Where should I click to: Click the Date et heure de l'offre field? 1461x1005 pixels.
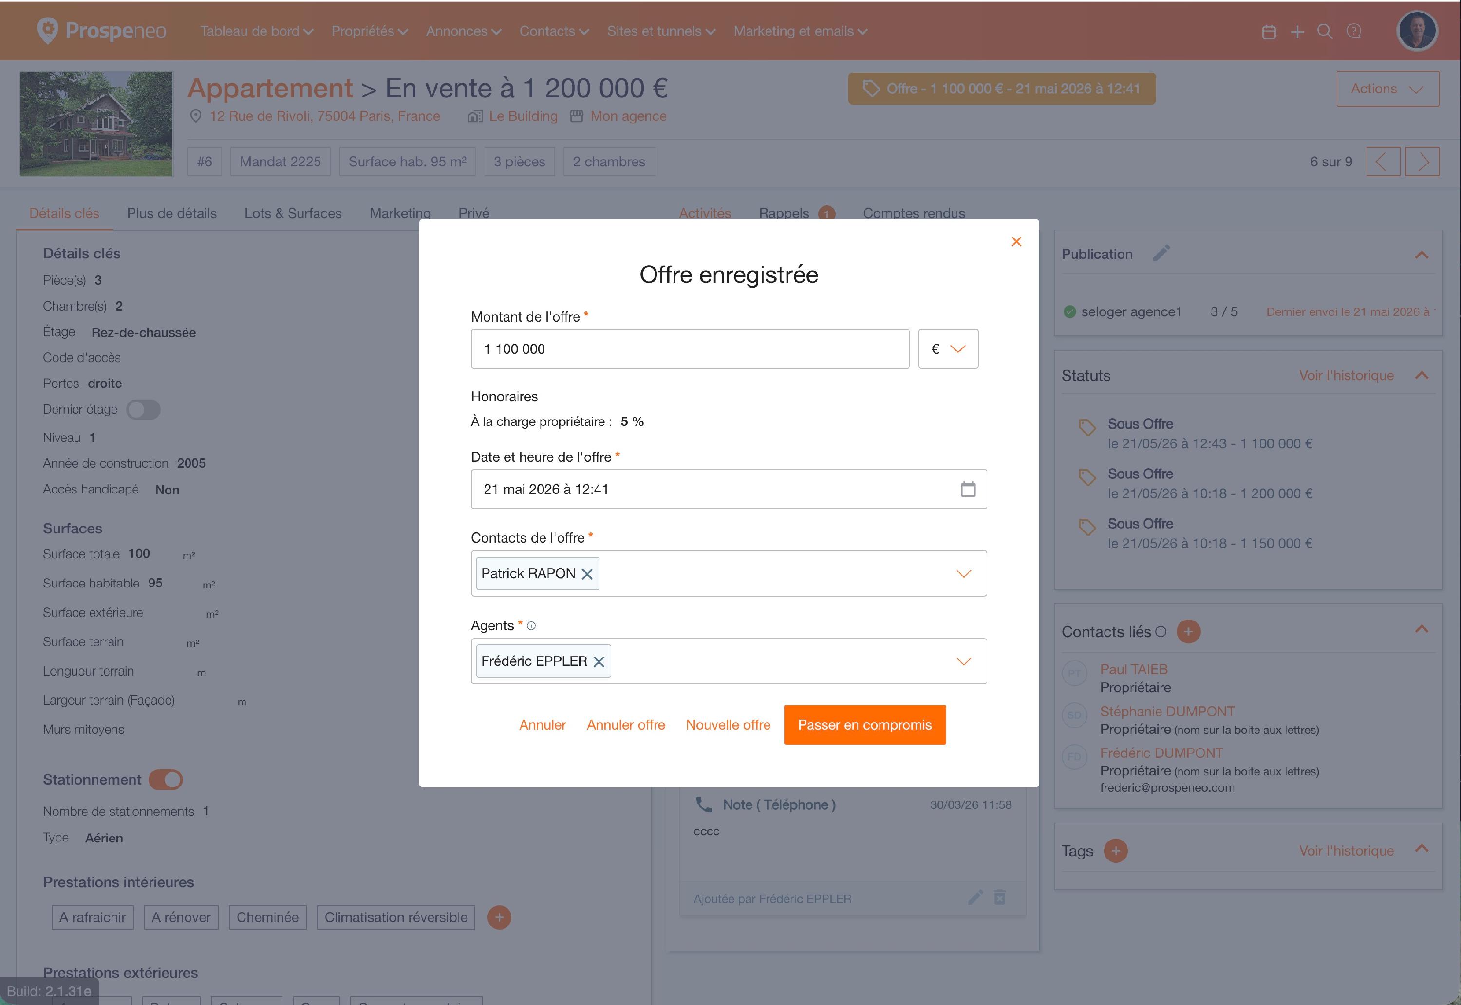[x=728, y=489]
